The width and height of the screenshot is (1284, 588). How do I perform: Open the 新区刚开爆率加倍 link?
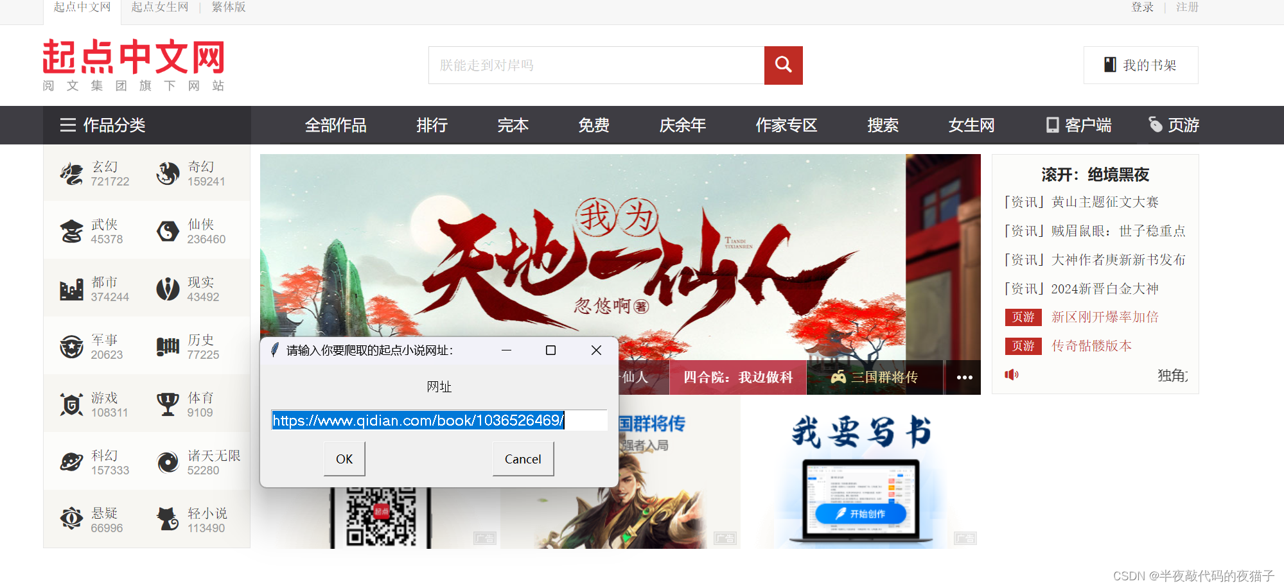(1105, 317)
